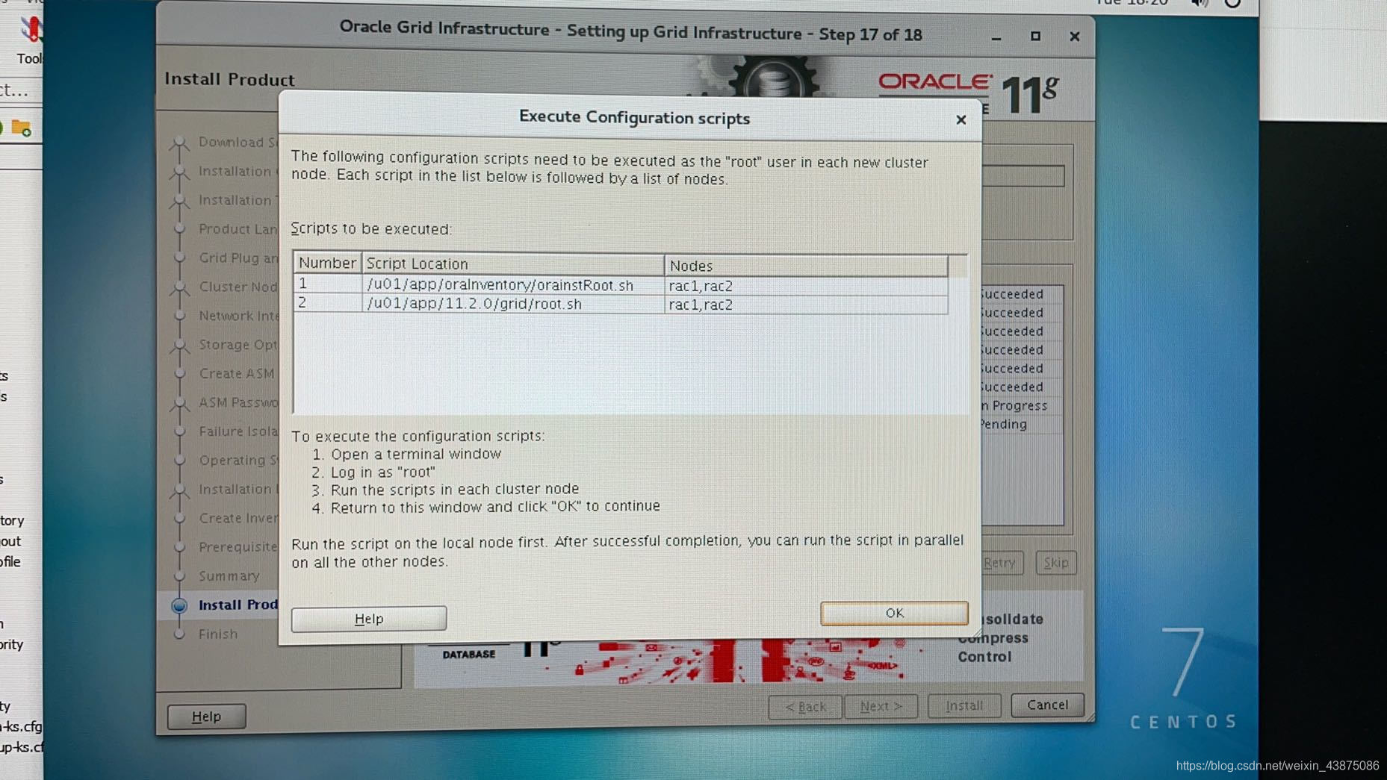This screenshot has height=780, width=1387.
Task: Select the Install Product step
Action: [238, 605]
